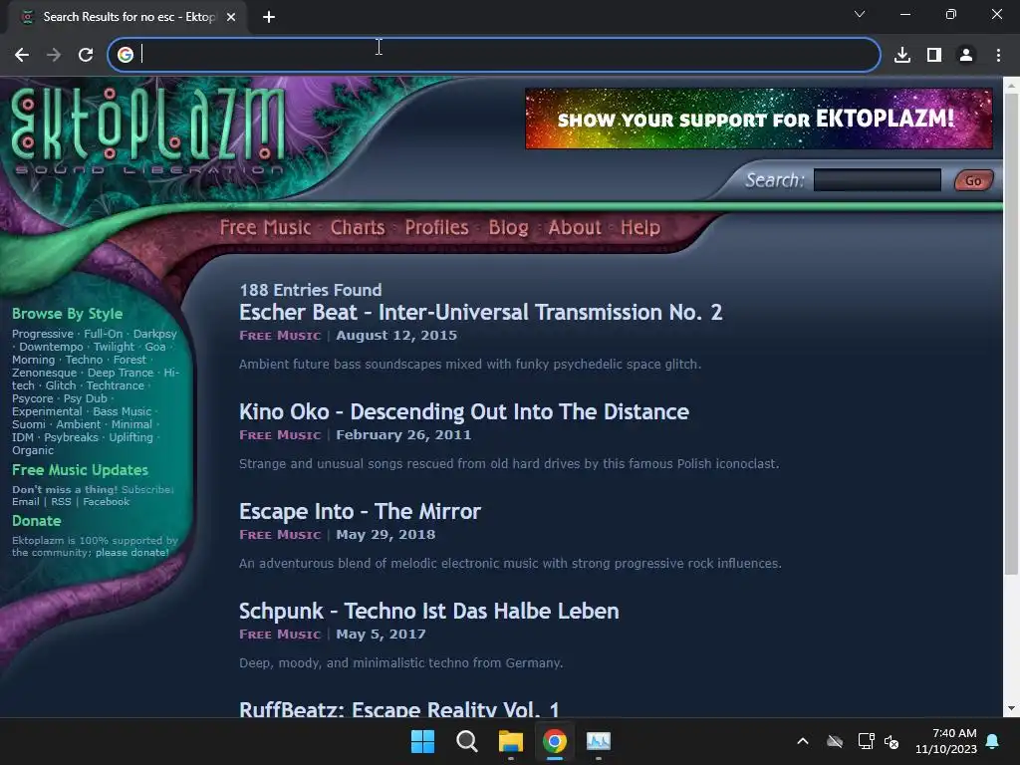1020x765 pixels.
Task: Subscribe via Email link
Action: 25,502
